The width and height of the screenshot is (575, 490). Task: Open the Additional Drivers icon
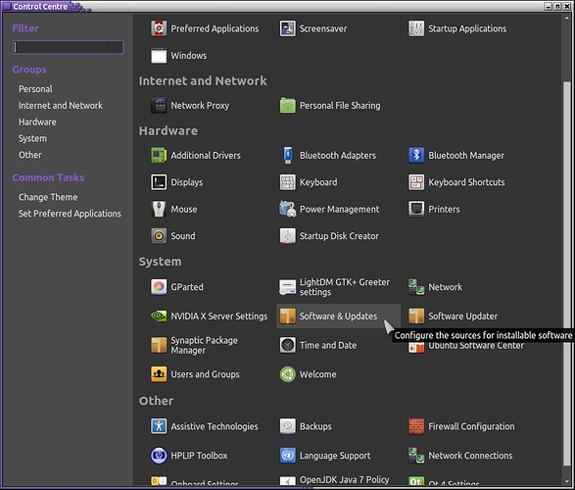[159, 155]
